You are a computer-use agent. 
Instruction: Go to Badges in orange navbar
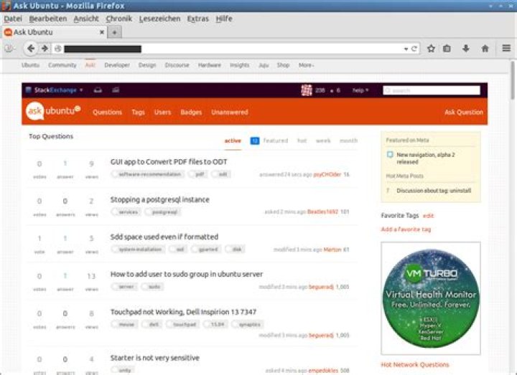tap(191, 113)
